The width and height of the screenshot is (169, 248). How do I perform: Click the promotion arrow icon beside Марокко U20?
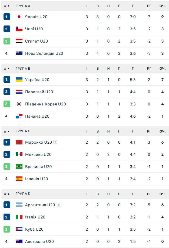(x=55, y=142)
